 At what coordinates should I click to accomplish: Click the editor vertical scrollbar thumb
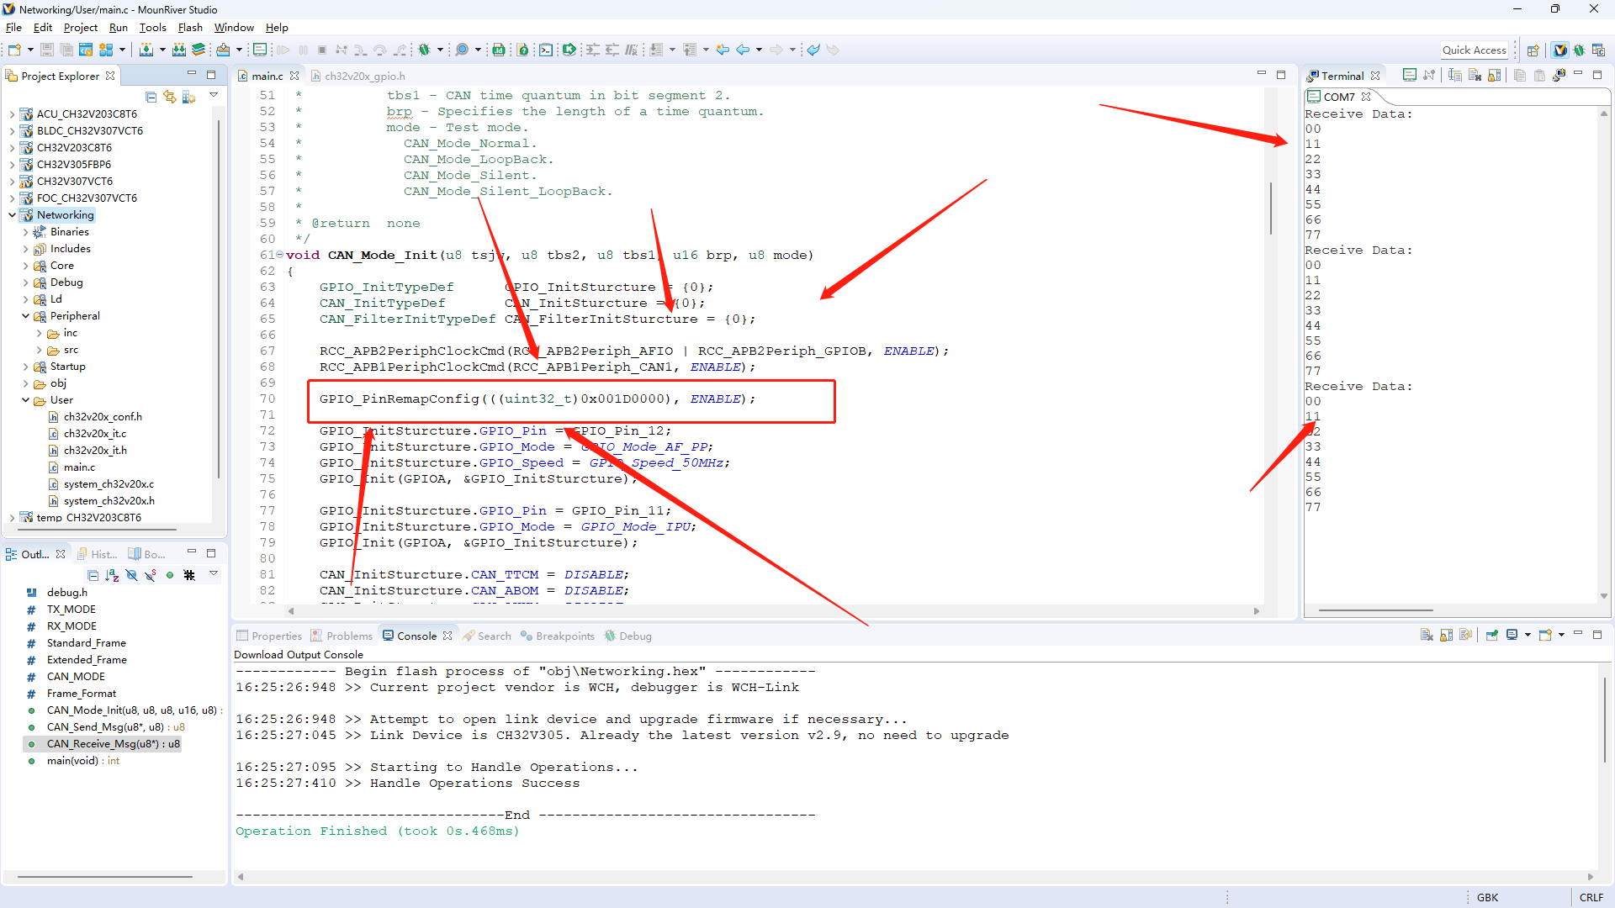coord(1270,209)
